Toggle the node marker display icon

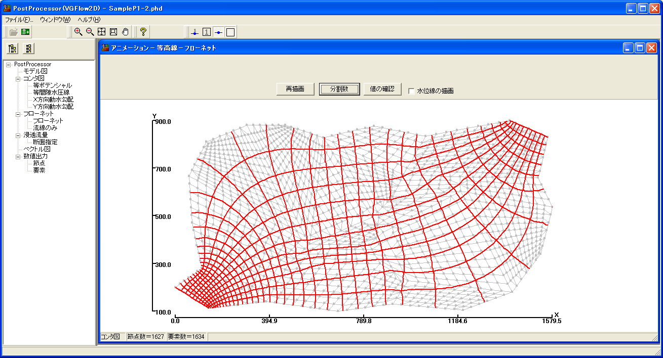coord(218,32)
